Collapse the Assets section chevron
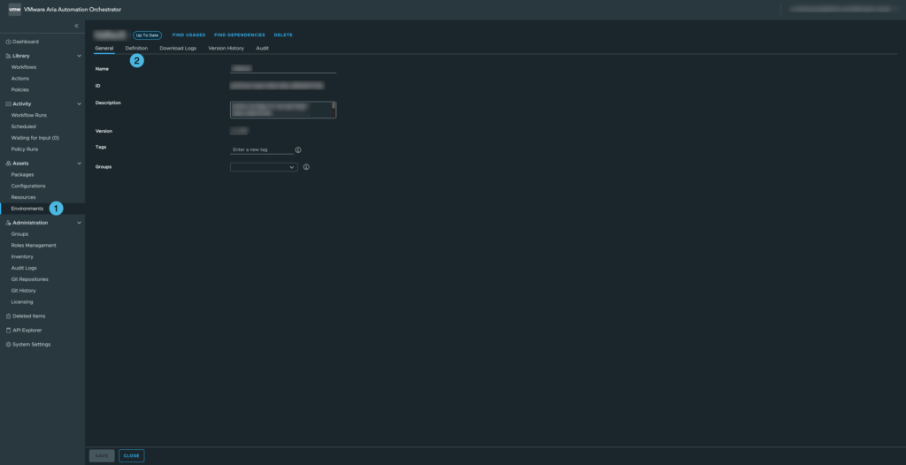906x465 pixels. coord(79,164)
